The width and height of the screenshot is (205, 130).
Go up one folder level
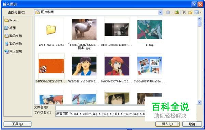click(x=177, y=12)
